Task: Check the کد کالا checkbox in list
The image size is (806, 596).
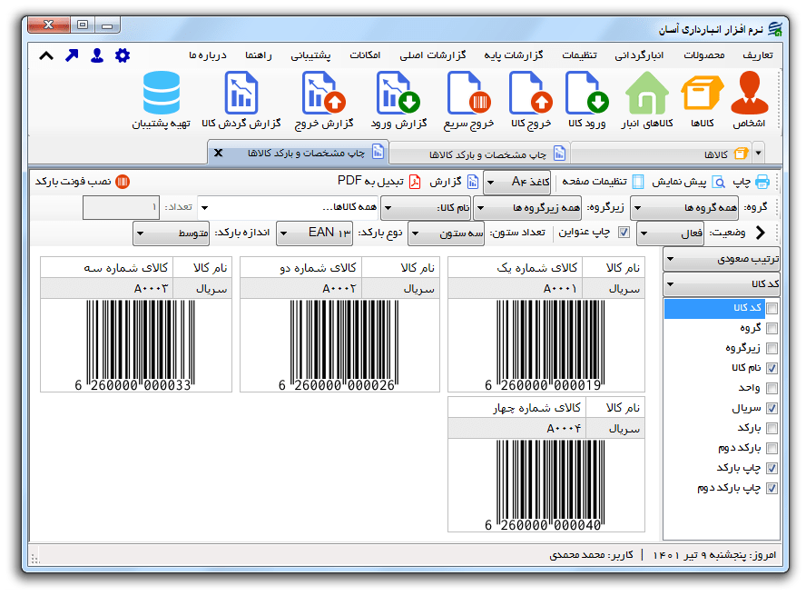Action: [x=772, y=308]
